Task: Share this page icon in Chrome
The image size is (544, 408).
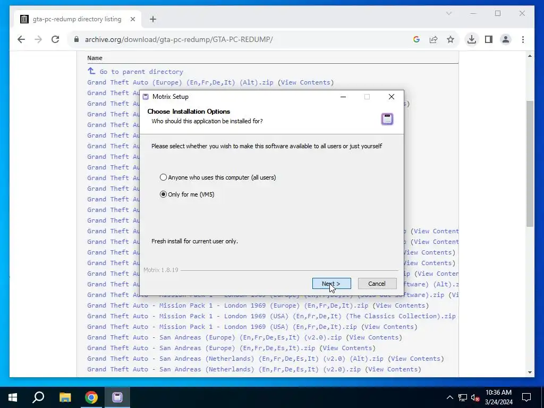Action: click(x=433, y=39)
